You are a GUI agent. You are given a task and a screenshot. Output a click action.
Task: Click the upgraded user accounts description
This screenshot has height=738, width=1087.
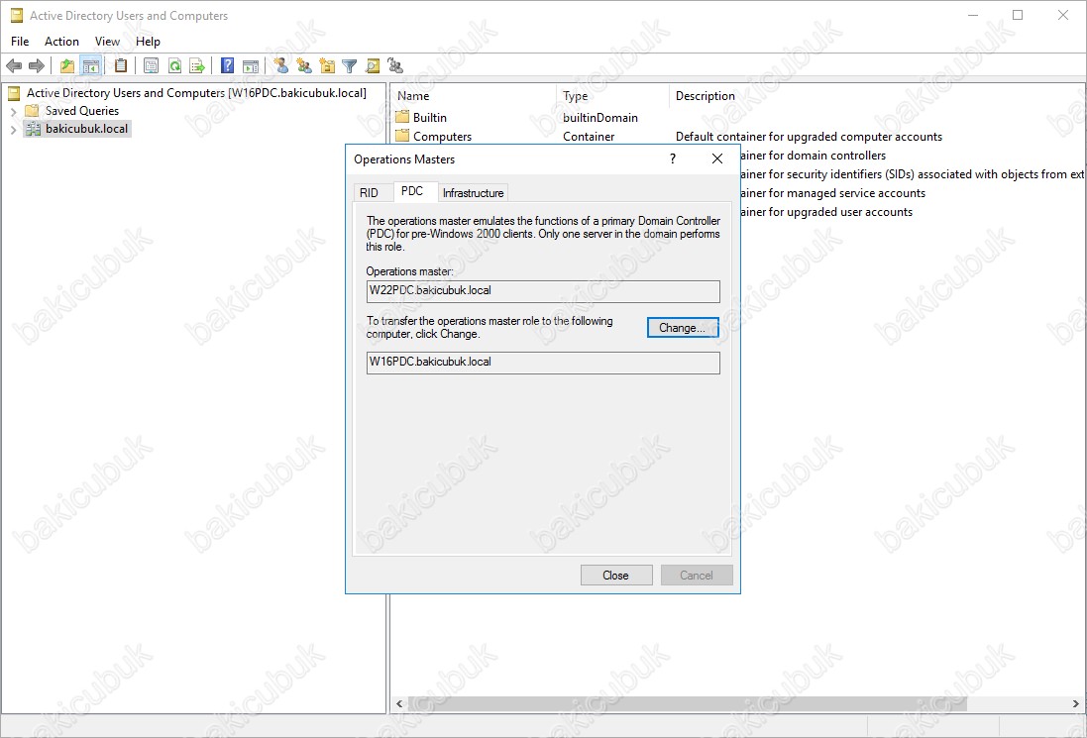tap(825, 211)
